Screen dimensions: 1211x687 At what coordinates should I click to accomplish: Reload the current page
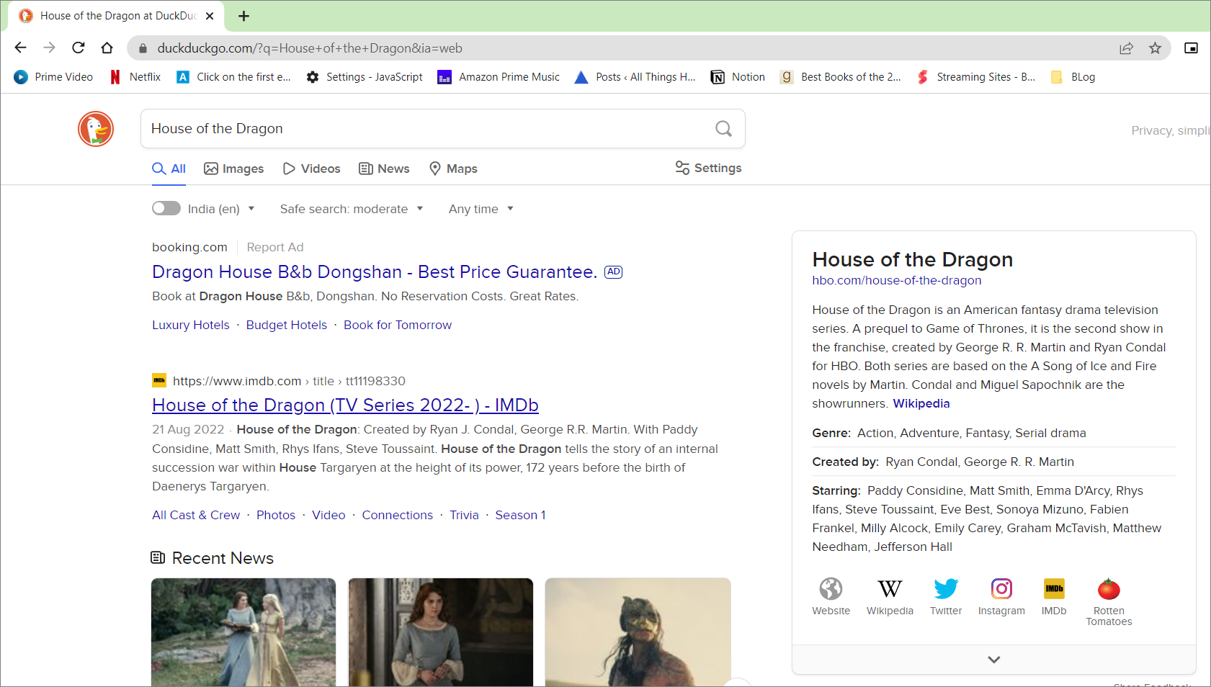(x=79, y=48)
